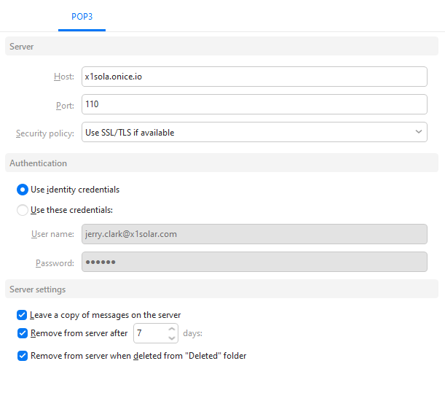The height and width of the screenshot is (393, 445).
Task: Uncheck Remove from server after checkbox
Action: click(x=23, y=333)
